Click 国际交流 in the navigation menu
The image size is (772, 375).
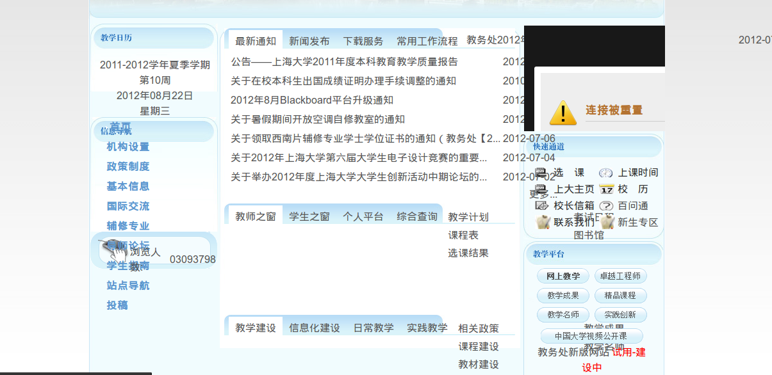click(x=128, y=206)
